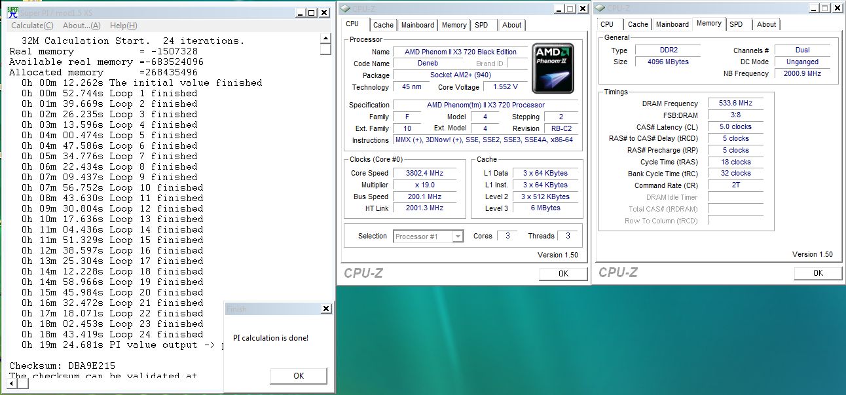Click the Instructions field listing MMX, SSE
This screenshot has width=846, height=395.
pyautogui.click(x=486, y=140)
